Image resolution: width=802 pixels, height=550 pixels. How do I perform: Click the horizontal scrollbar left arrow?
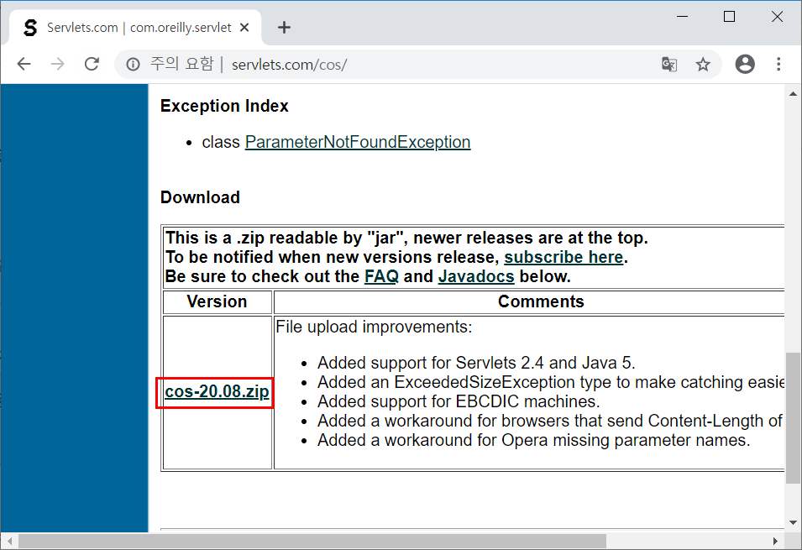(9, 541)
